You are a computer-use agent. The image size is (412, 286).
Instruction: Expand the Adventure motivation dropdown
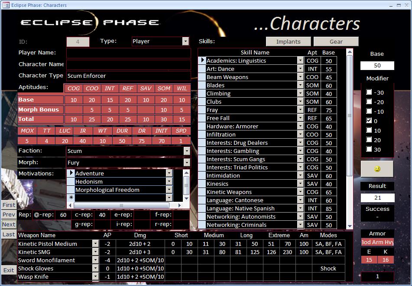169,173
